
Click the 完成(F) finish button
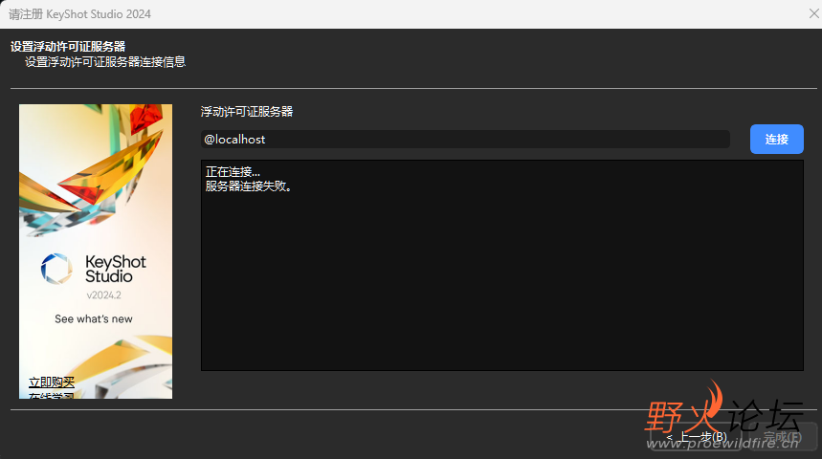tap(782, 436)
